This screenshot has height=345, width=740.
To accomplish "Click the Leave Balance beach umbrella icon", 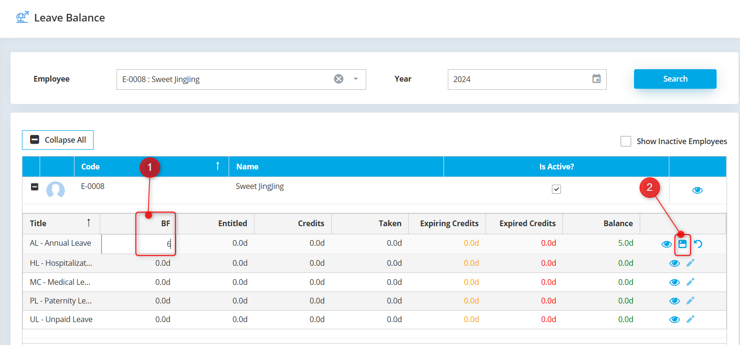I will (22, 18).
